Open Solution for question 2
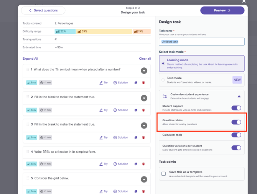 coord(121,110)
